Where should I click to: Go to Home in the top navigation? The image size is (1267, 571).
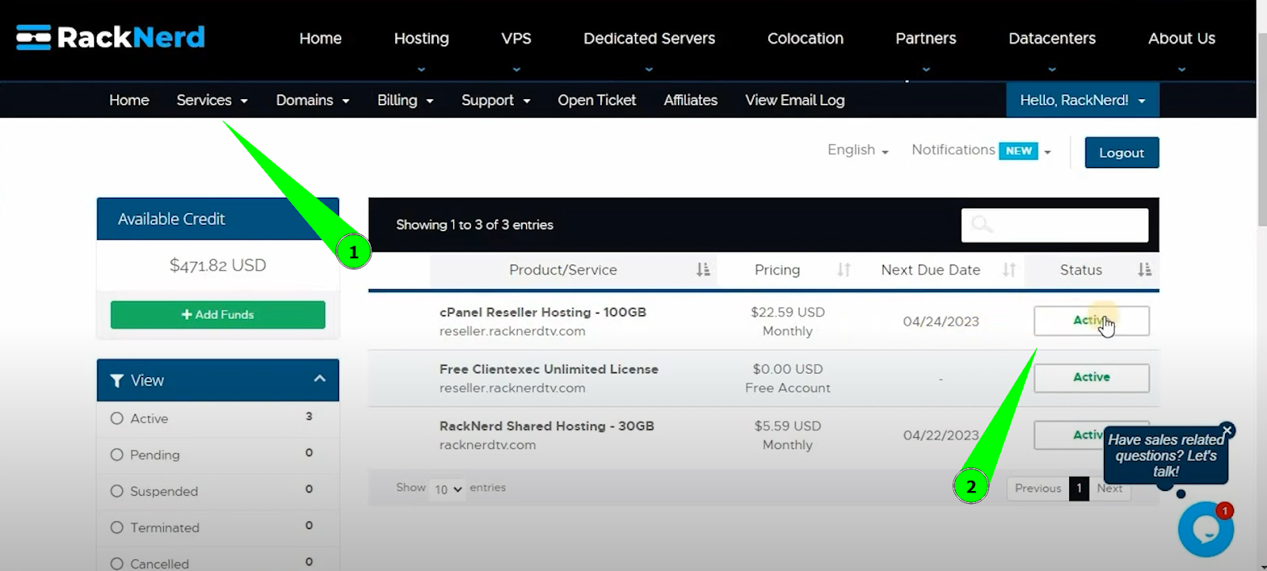click(320, 39)
